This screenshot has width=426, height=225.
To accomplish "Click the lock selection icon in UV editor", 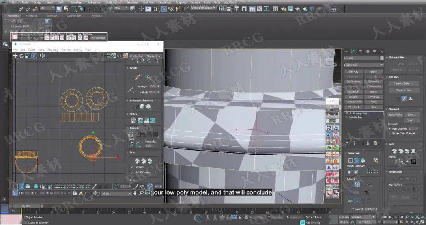I will pyautogui.click(x=75, y=193).
